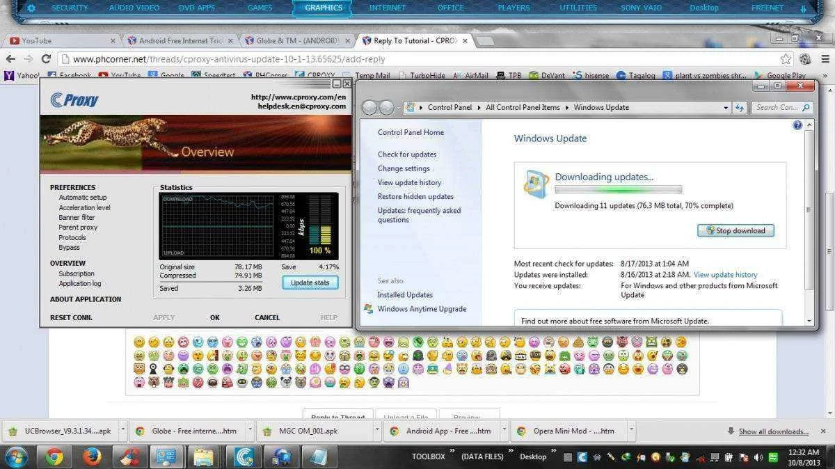Click the Chrome back arrow
The image size is (835, 469).
point(10,59)
